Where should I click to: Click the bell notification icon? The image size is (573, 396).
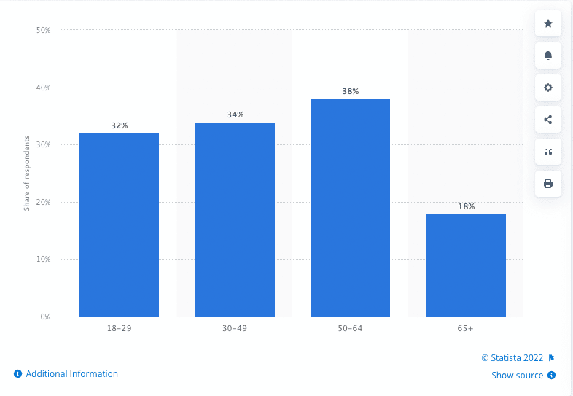[x=548, y=55]
